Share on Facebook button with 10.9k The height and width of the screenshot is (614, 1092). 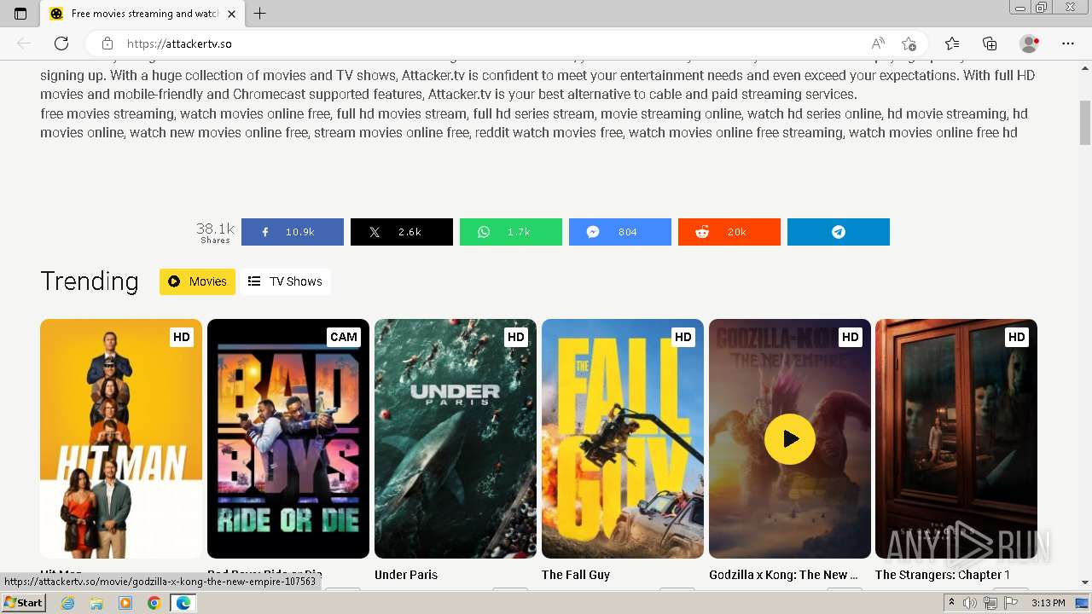tap(292, 232)
